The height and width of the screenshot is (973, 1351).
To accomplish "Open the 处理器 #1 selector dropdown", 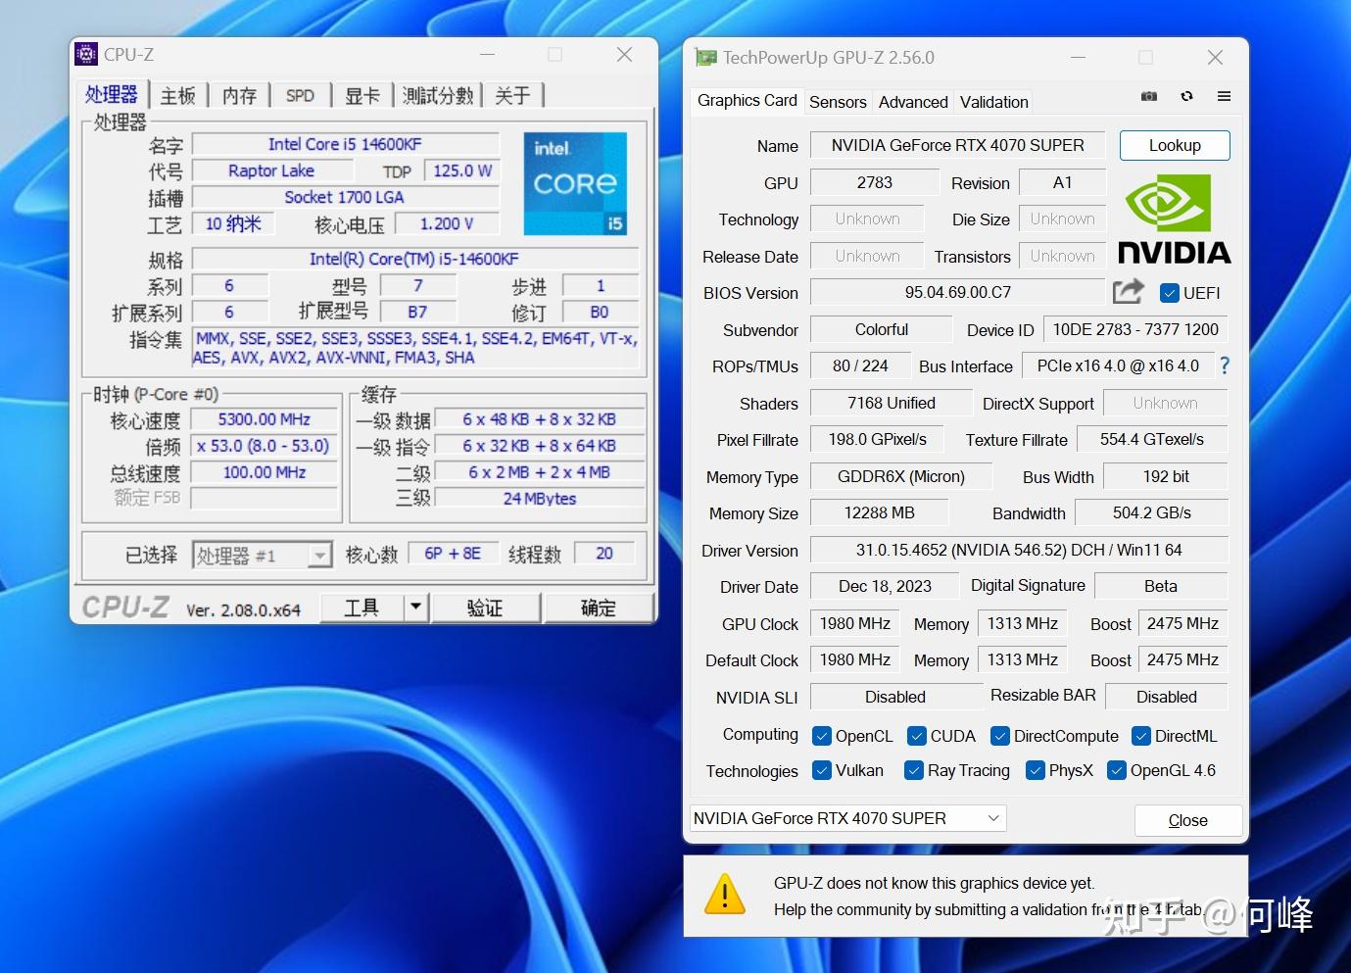I will tap(318, 555).
